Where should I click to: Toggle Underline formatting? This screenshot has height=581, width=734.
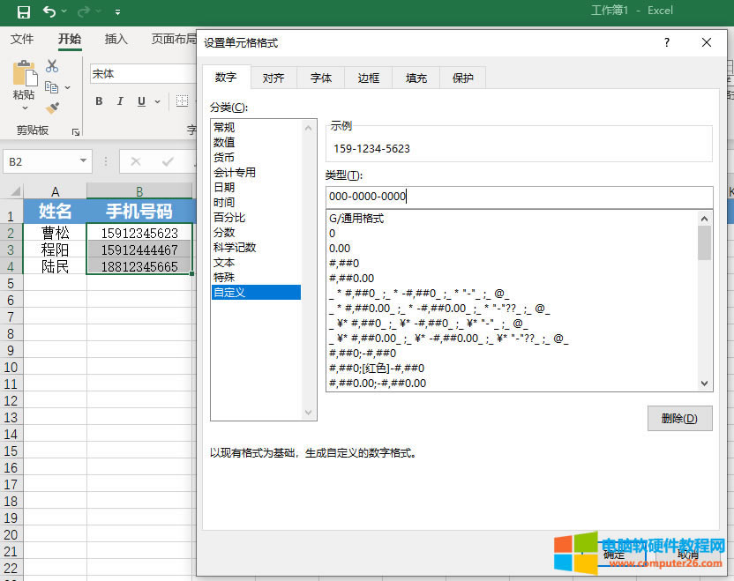tap(140, 101)
